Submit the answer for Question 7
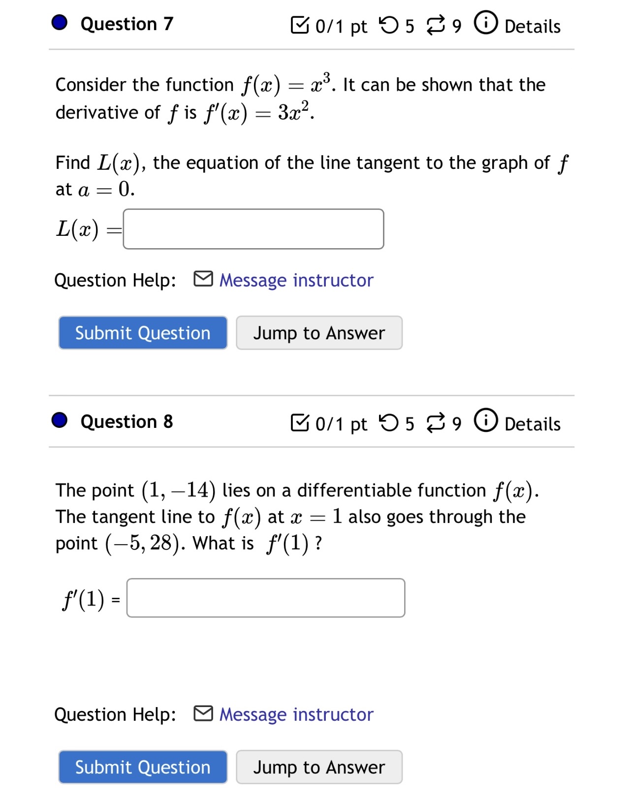This screenshot has width=632, height=807. tap(142, 333)
